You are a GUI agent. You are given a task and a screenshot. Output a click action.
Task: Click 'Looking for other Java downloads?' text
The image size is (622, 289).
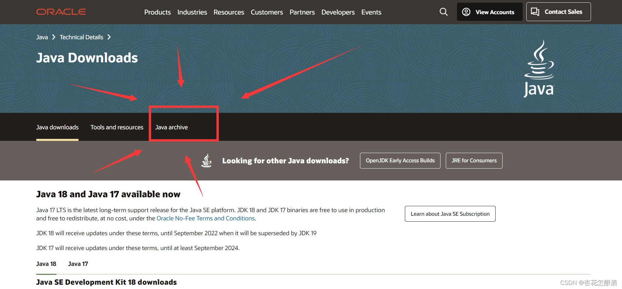pos(285,161)
